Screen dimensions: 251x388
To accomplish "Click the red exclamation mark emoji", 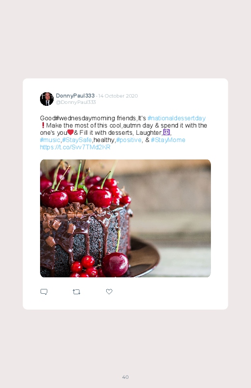I will pos(43,125).
